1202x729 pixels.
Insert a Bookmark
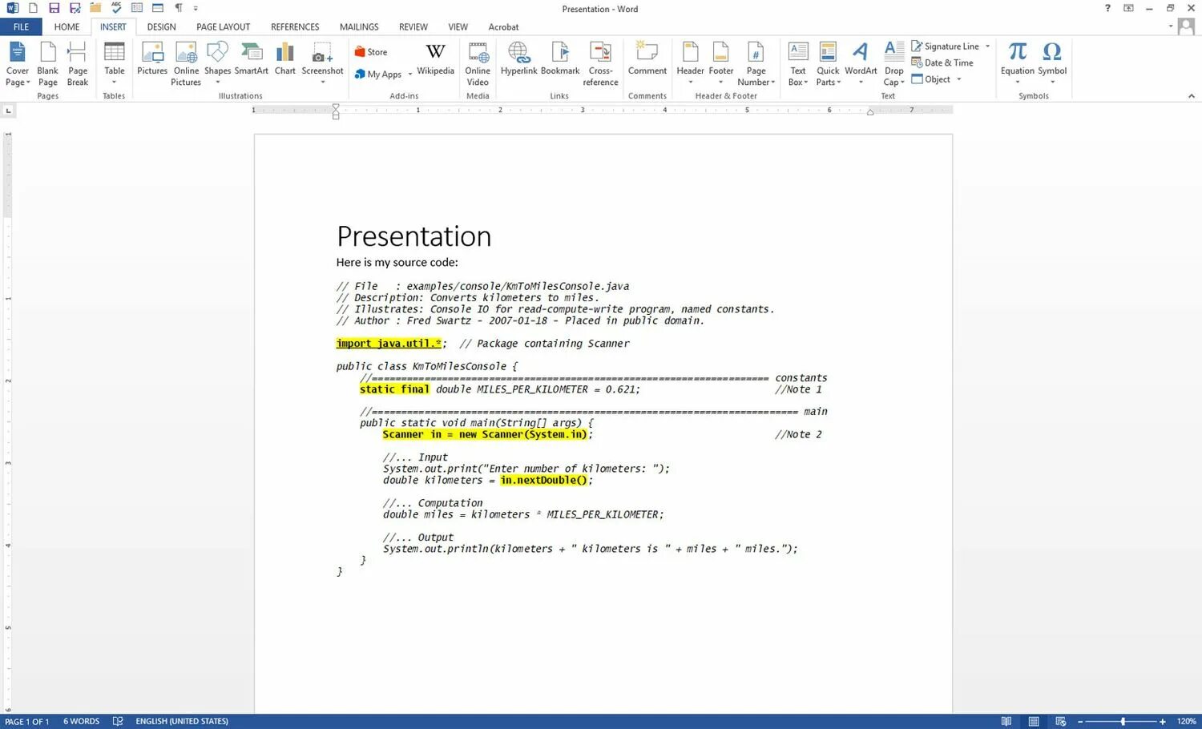click(x=560, y=59)
